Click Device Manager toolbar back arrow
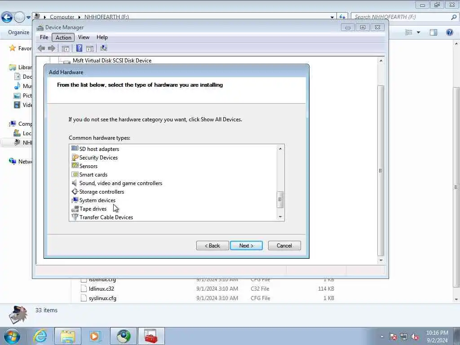The image size is (460, 345). (41, 49)
